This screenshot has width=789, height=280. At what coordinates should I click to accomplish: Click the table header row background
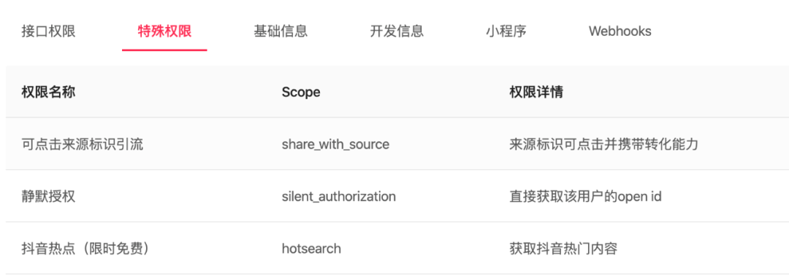coord(397,91)
